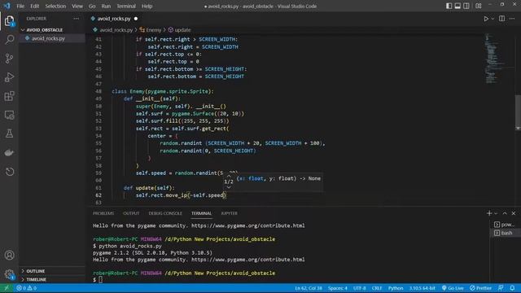The height and width of the screenshot is (293, 521).
Task: Select the avoid_rocks.py editor tab
Action: (114, 19)
